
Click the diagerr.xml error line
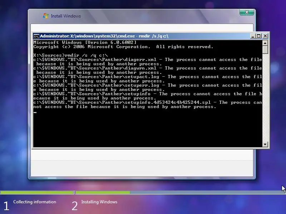[148, 62]
